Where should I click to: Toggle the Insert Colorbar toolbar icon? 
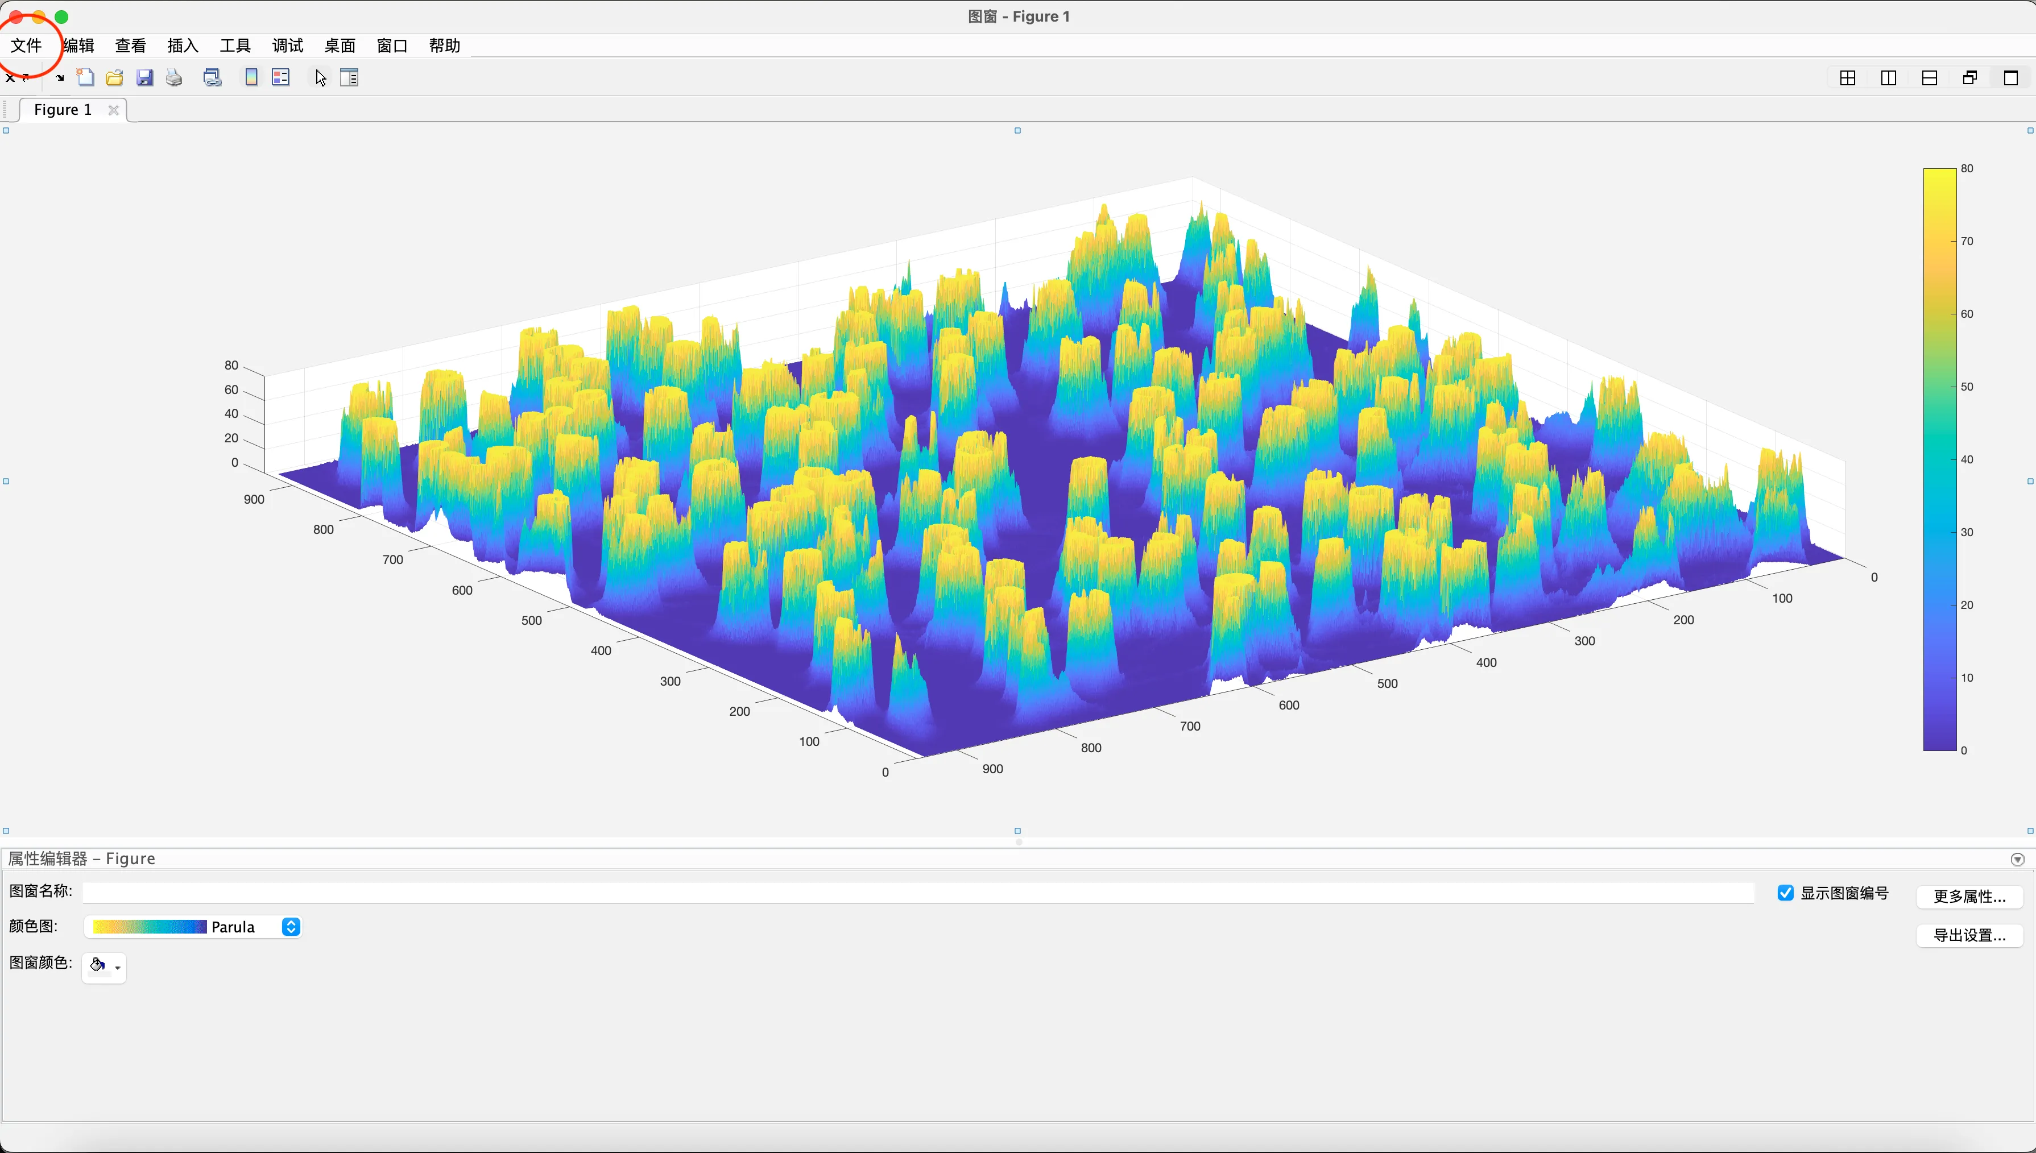(251, 77)
